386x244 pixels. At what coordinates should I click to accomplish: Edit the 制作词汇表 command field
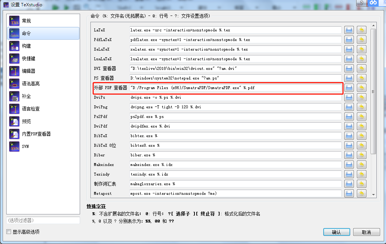(235, 184)
